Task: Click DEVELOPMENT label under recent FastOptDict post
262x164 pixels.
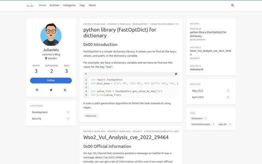Action: pos(198,40)
